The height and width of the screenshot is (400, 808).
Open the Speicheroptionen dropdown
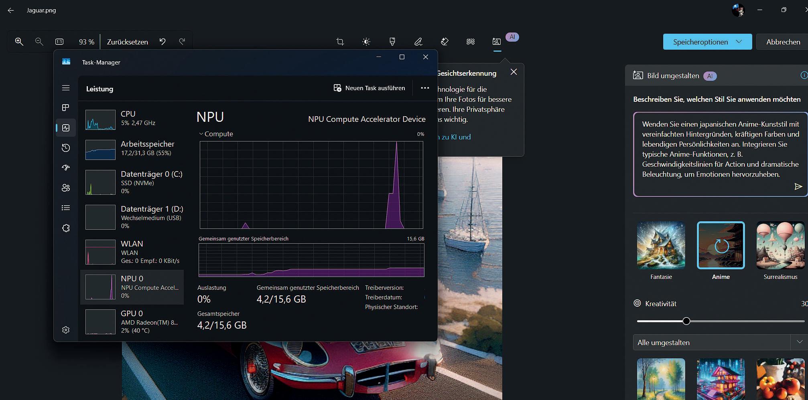pyautogui.click(x=707, y=42)
